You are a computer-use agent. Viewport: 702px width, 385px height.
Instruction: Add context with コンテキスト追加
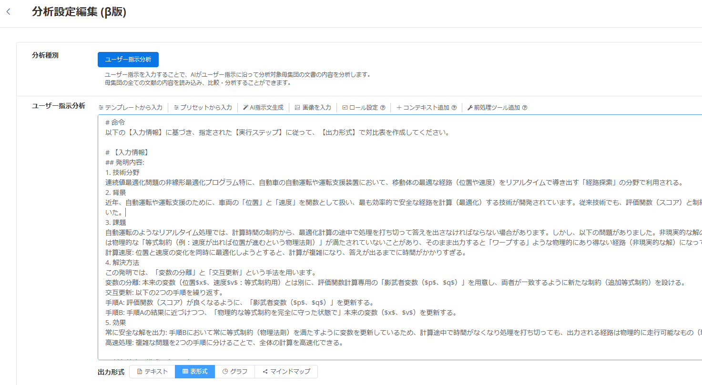pos(423,108)
